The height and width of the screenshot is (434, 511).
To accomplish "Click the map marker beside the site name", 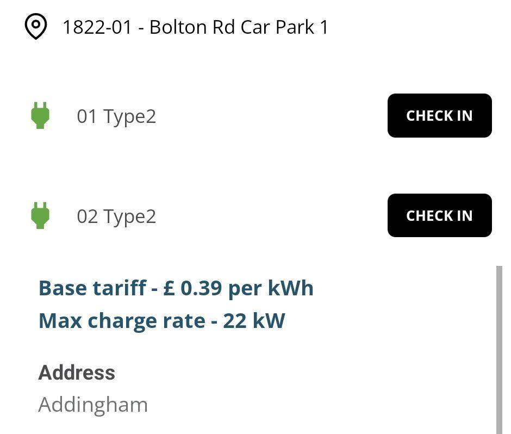I will pyautogui.click(x=36, y=26).
